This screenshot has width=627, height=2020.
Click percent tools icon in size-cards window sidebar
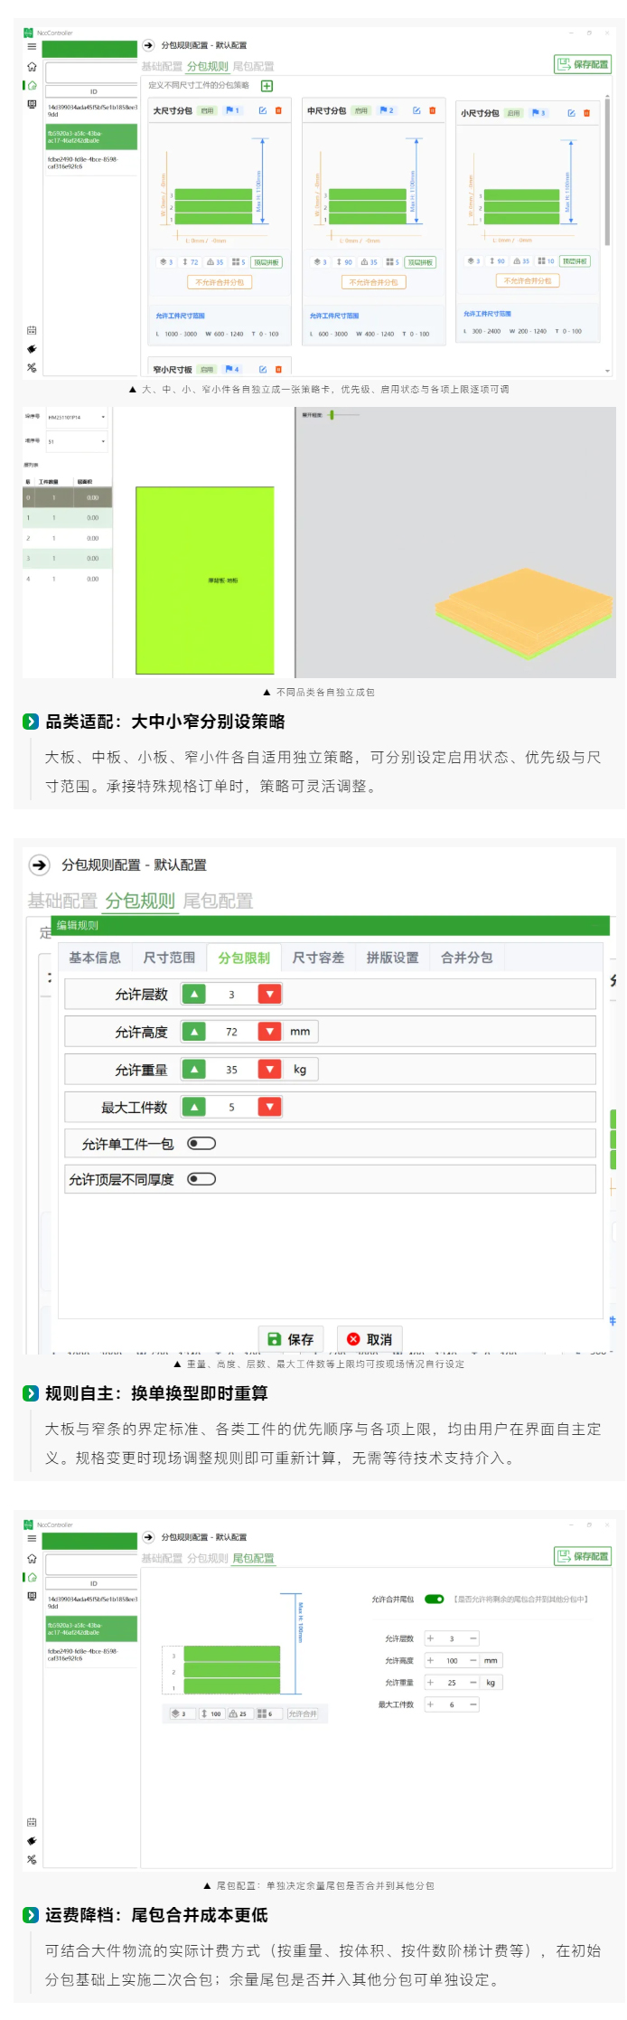tap(32, 367)
